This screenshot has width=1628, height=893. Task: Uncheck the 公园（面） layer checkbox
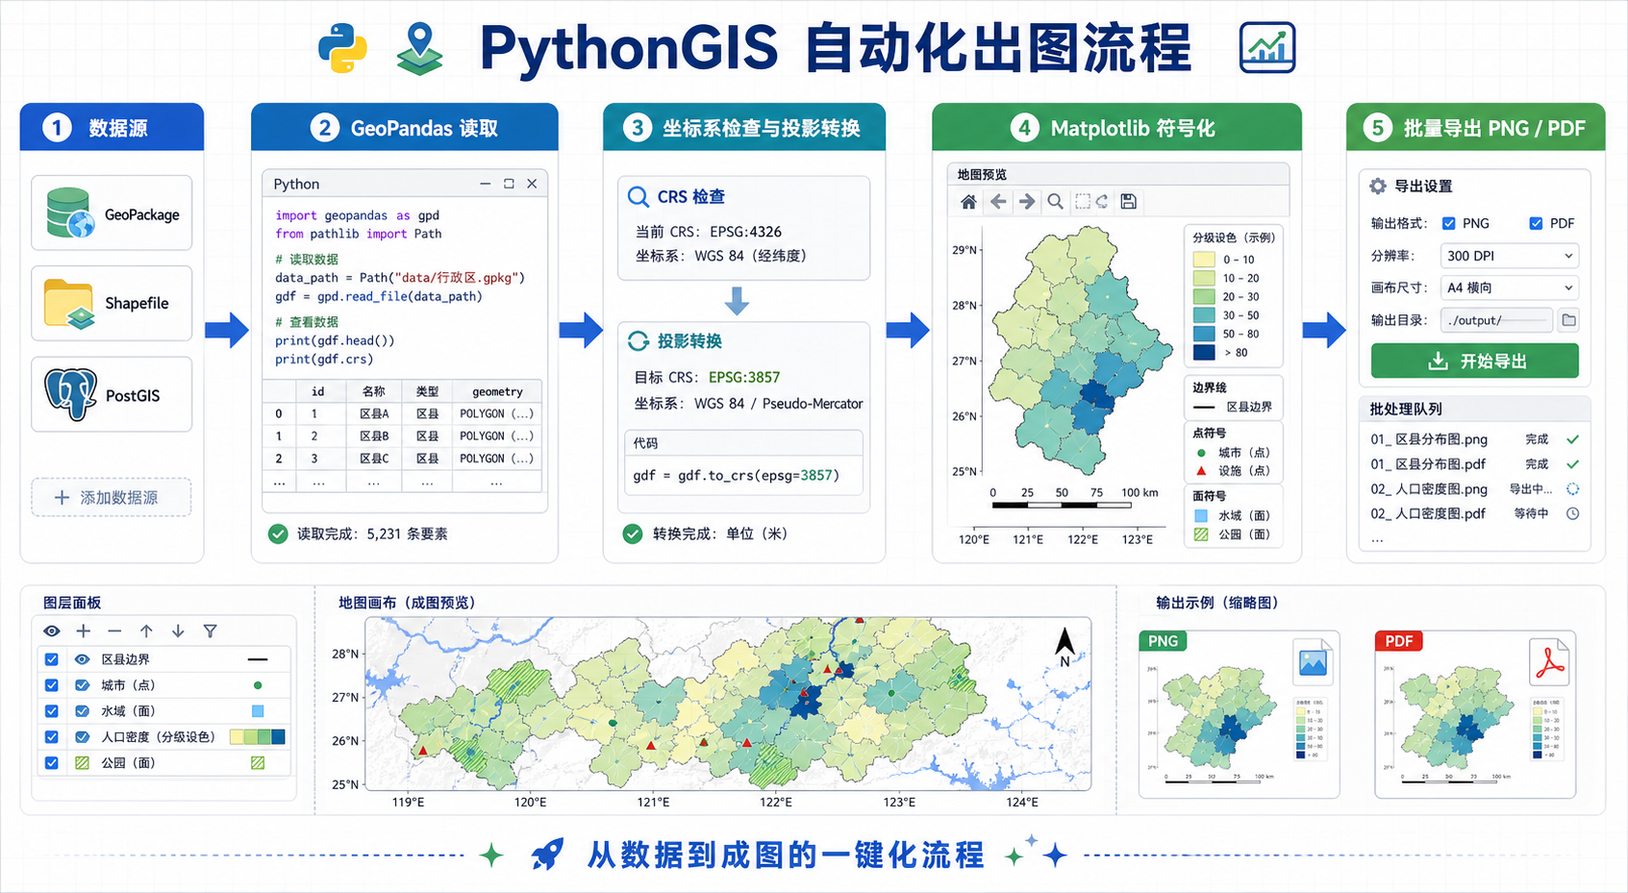pos(52,763)
